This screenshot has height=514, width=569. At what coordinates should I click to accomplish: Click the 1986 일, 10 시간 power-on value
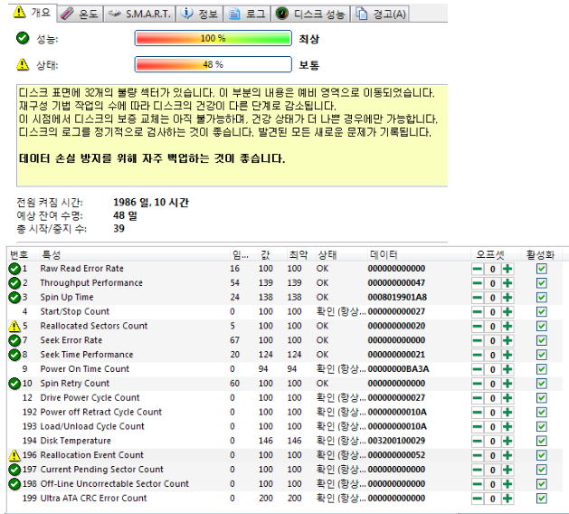coord(151,203)
